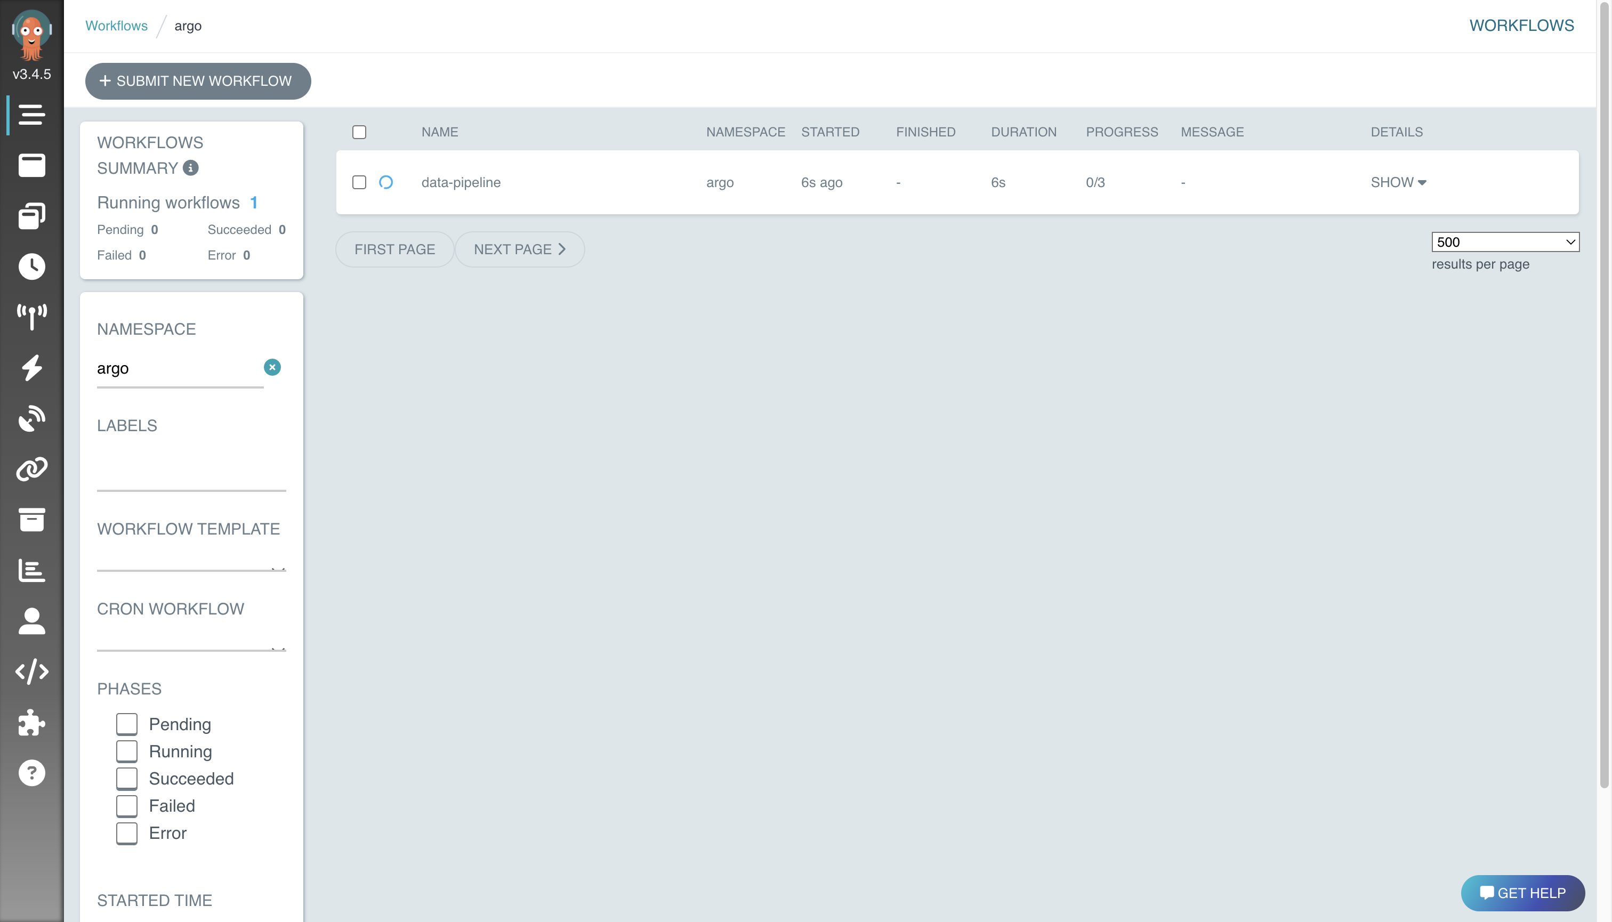
Task: Check the Succeeded phase filter
Action: [127, 778]
